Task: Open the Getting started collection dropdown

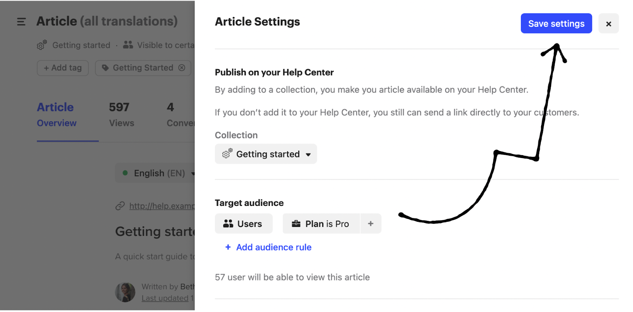Action: pyautogui.click(x=266, y=154)
